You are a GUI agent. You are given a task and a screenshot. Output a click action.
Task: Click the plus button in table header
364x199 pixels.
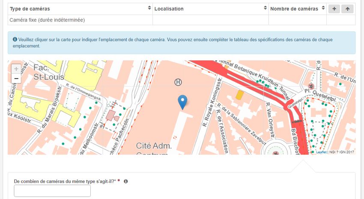click(x=334, y=9)
